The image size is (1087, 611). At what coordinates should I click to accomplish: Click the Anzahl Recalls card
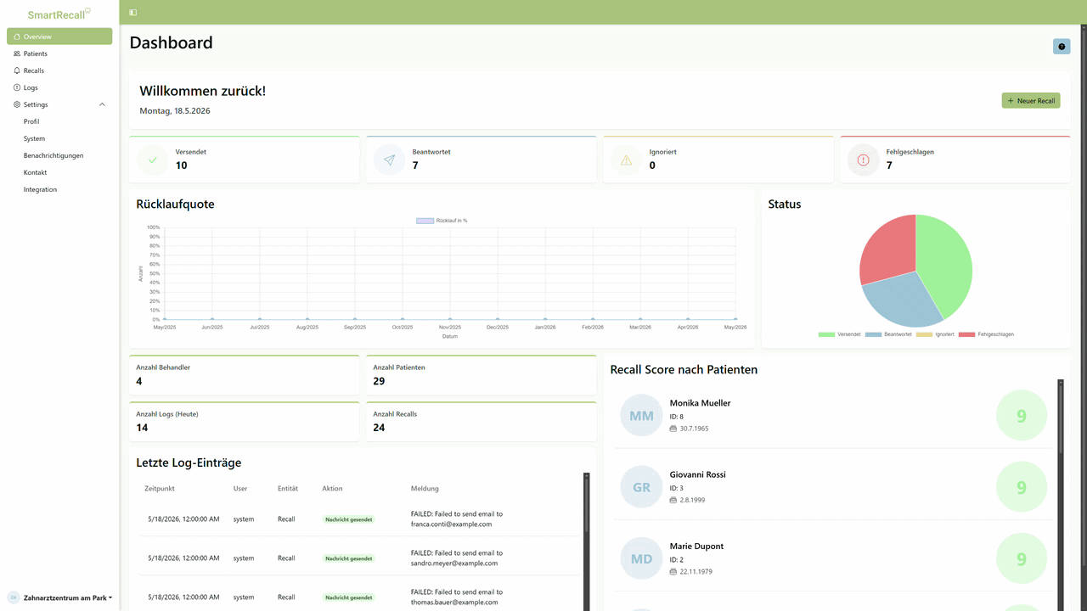482,422
